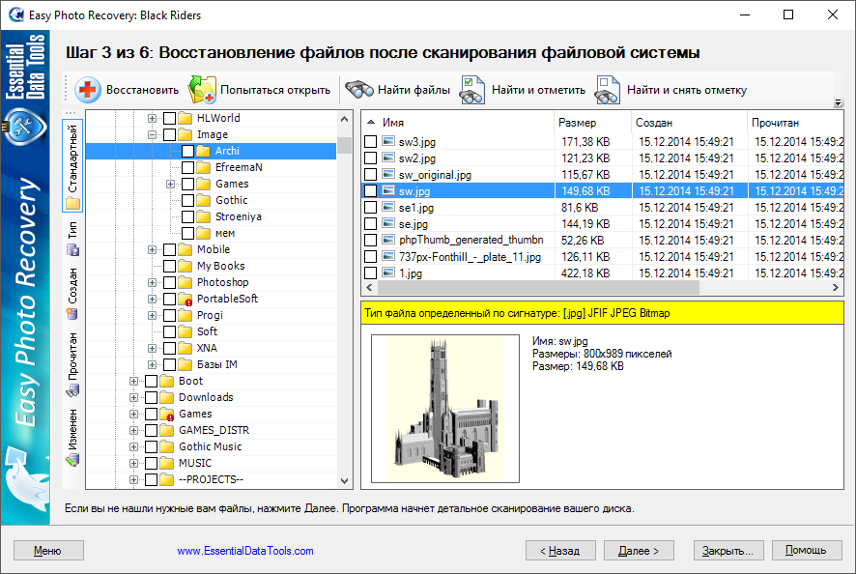856x574 pixels.
Task: Click the Games folder with warning badge
Action: point(167,414)
